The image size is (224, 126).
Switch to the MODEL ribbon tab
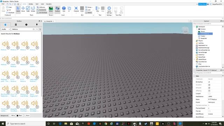click(31, 4)
